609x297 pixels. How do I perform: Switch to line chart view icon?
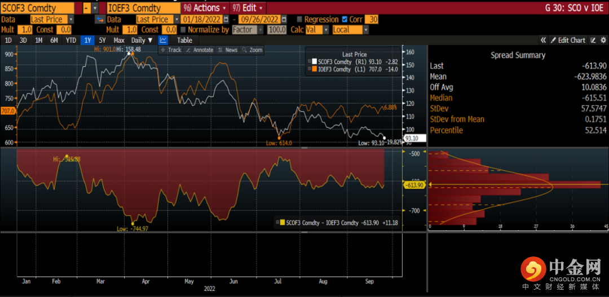tap(163, 40)
